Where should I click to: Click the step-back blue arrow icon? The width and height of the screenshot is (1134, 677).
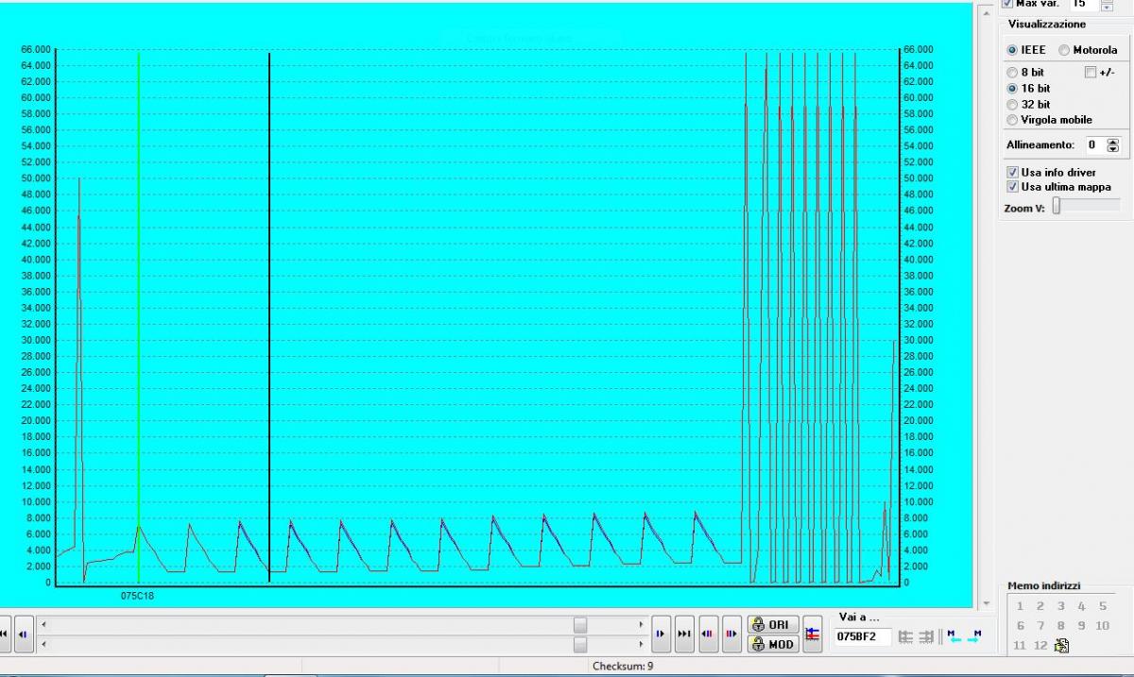point(24,635)
